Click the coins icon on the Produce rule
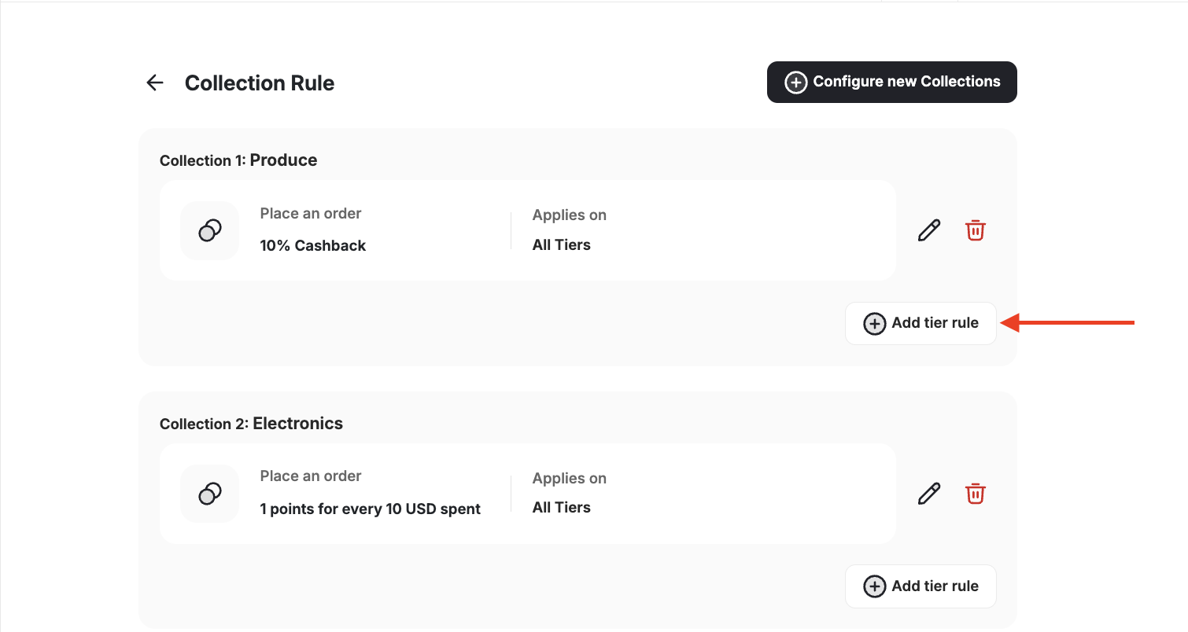The image size is (1188, 632). [x=209, y=230]
